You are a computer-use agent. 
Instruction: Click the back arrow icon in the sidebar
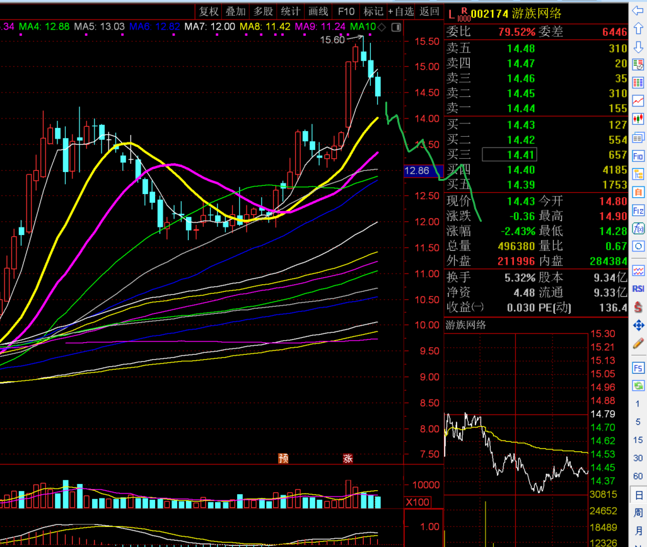pos(638,11)
